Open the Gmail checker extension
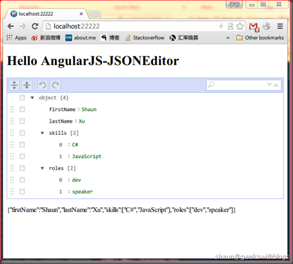 pos(254,26)
